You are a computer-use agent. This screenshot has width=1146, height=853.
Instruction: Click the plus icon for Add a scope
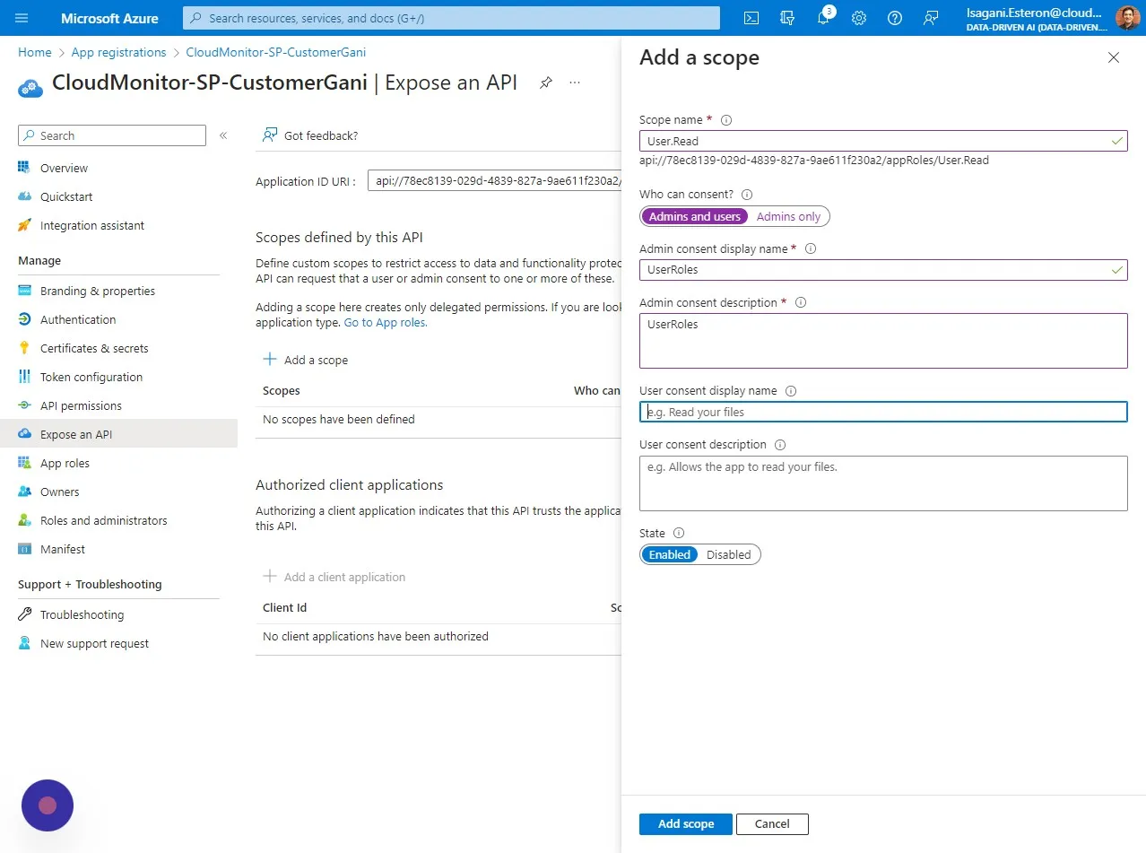pos(270,360)
